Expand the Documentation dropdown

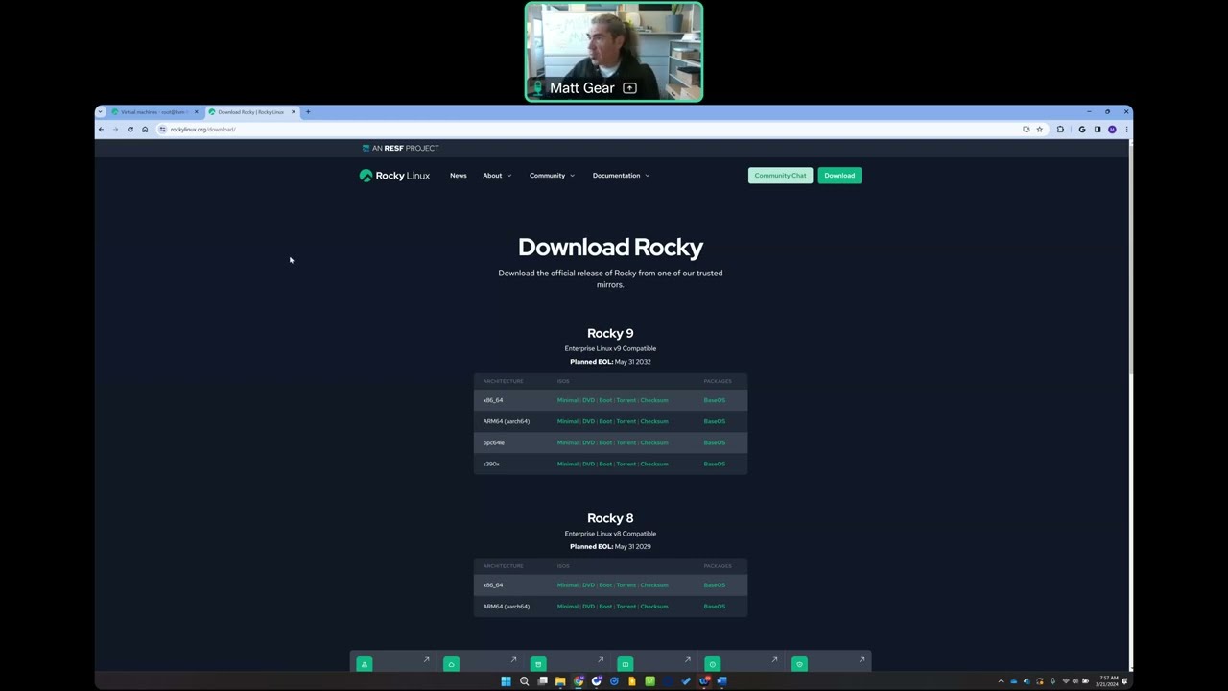pos(621,176)
